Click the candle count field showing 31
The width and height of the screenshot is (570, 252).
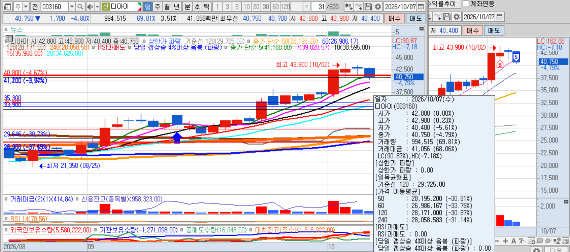318,6
